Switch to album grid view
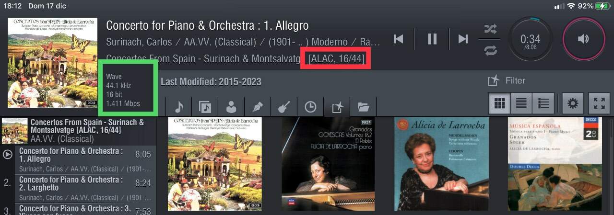The width and height of the screenshot is (614, 215). pos(500,103)
